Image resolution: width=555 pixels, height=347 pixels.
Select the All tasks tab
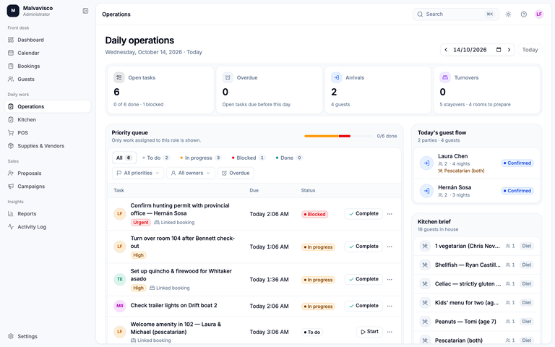tap(124, 158)
